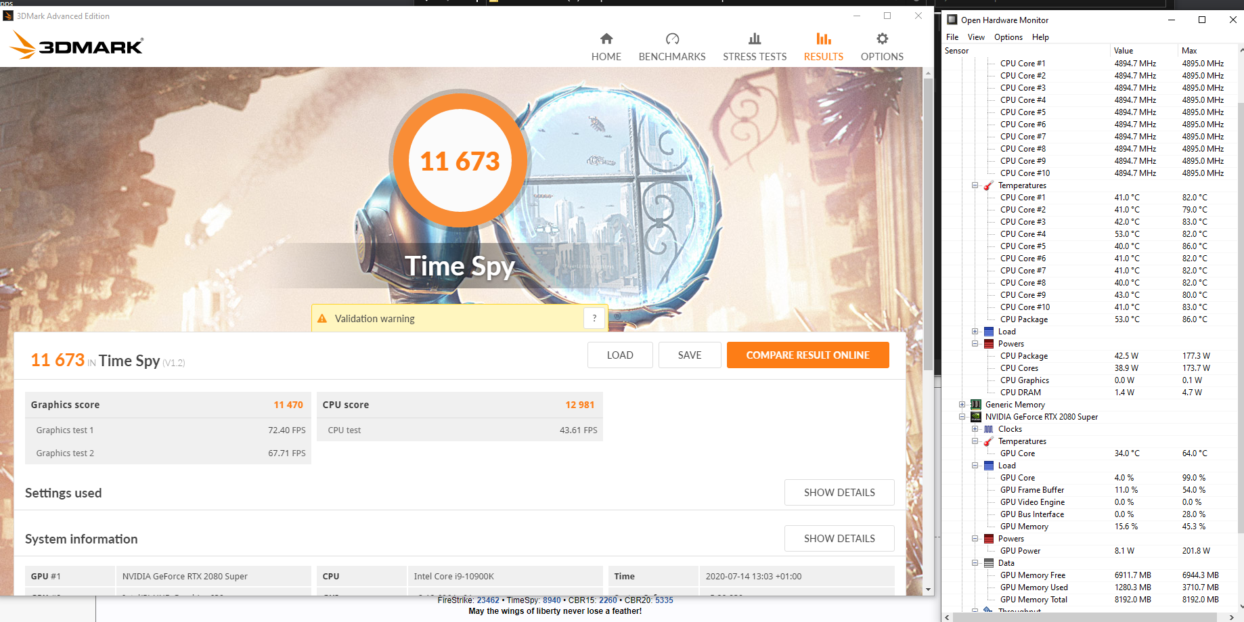1244x622 pixels.
Task: Open the Benchmarks gauge icon
Action: [672, 39]
